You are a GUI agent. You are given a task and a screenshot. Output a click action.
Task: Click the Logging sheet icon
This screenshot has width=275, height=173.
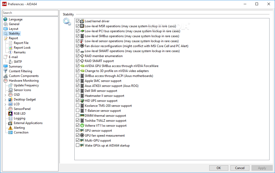pyautogui.click(x=10, y=118)
